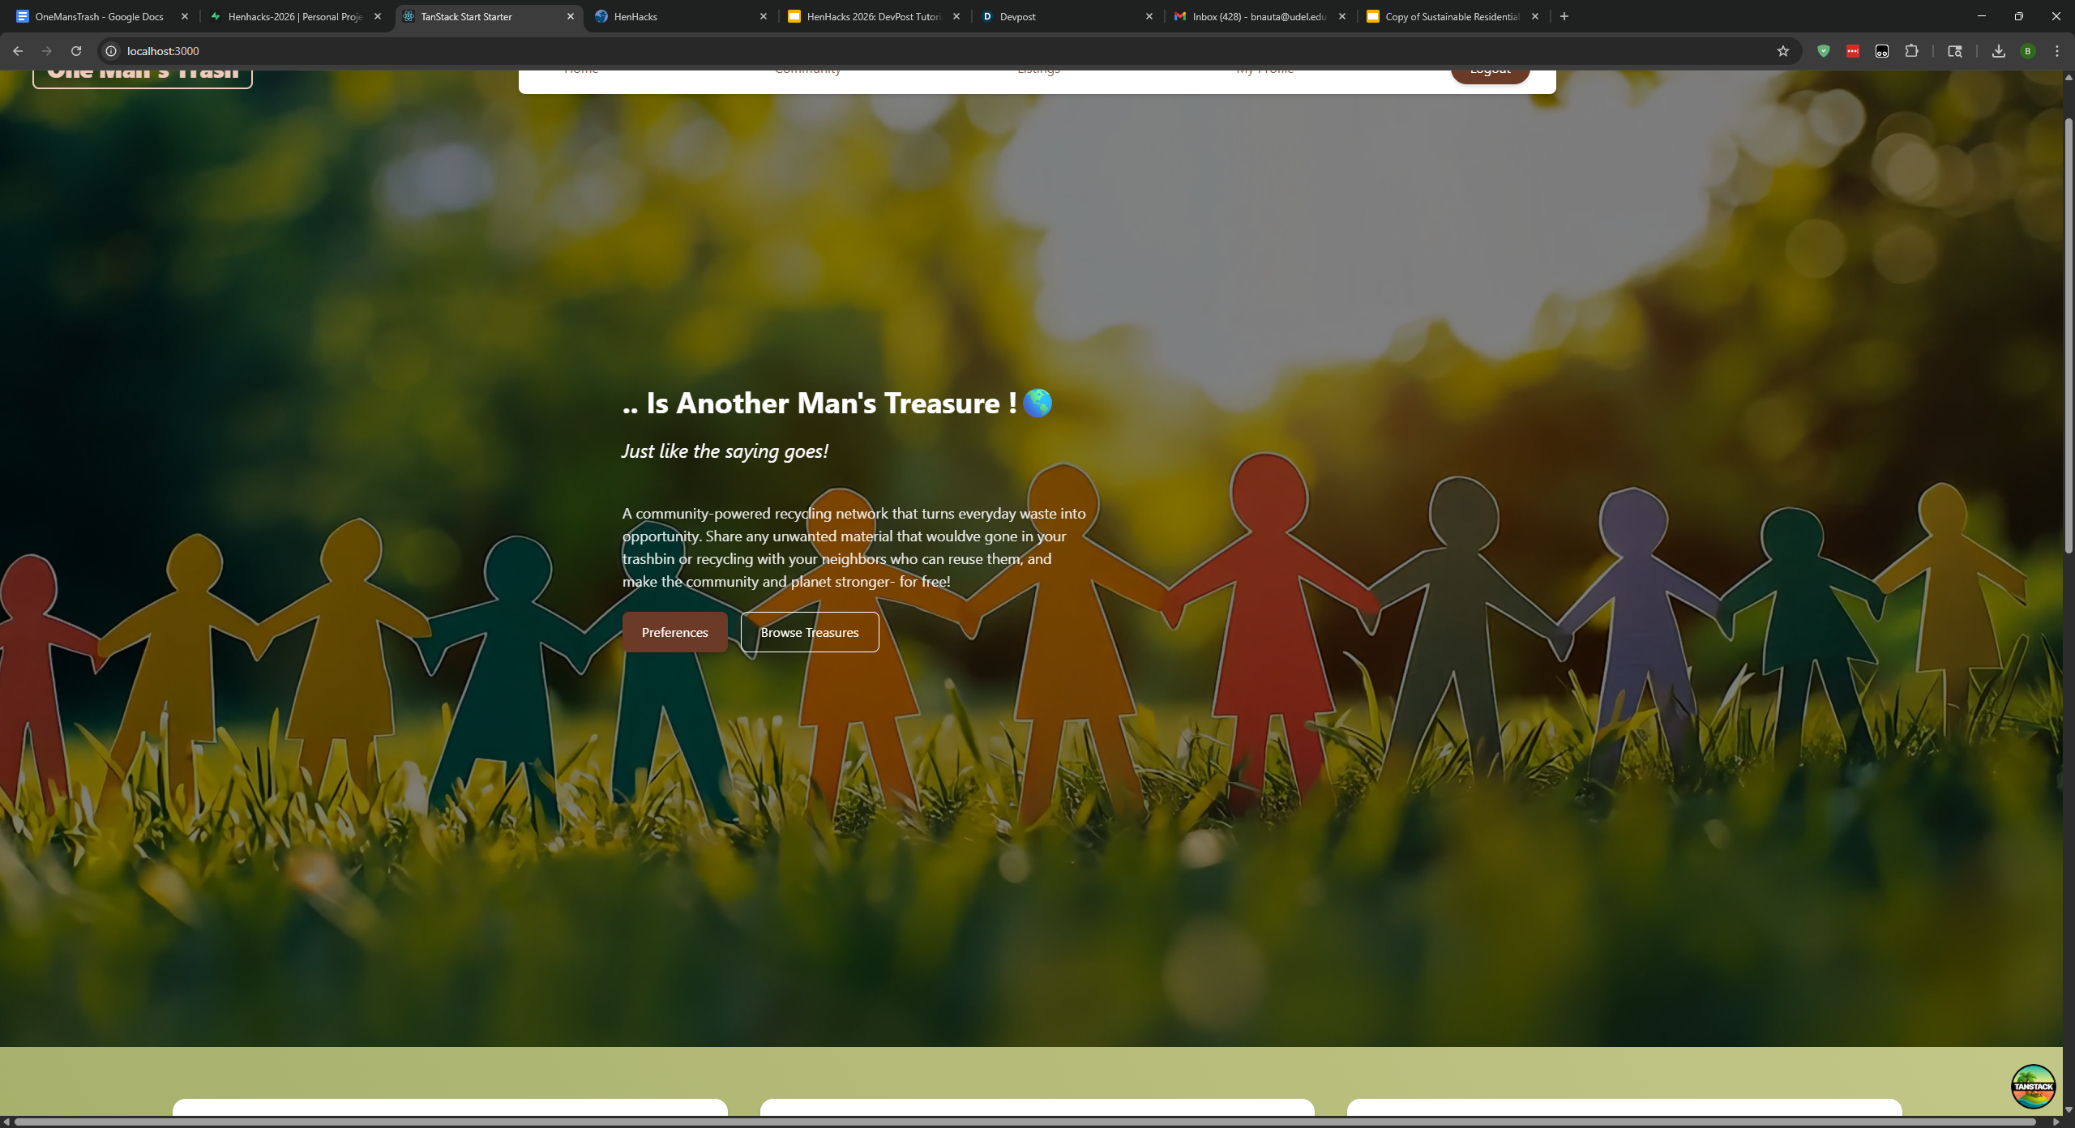Open Chrome three-dot menu

(2056, 51)
